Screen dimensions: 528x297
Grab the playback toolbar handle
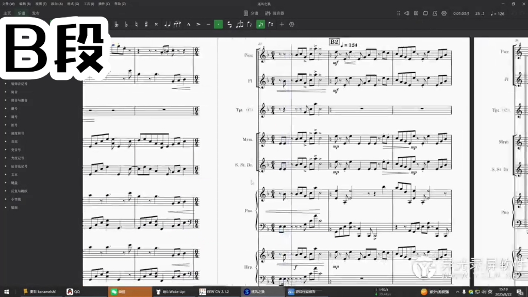click(x=399, y=13)
